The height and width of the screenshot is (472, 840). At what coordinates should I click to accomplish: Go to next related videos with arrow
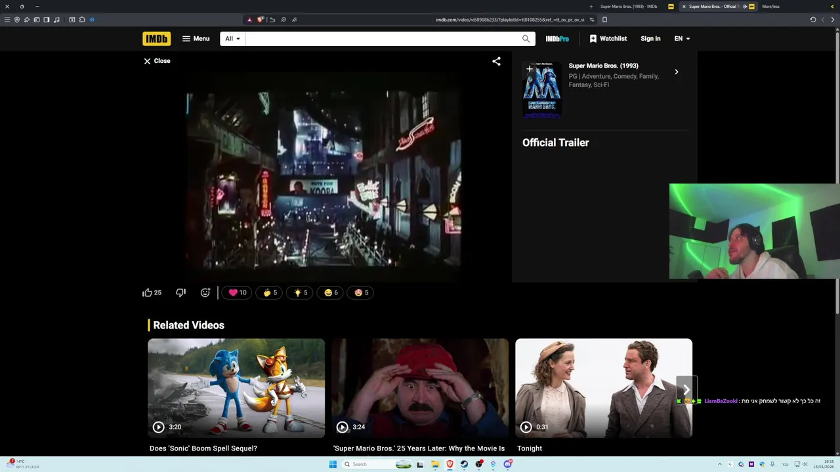(686, 389)
